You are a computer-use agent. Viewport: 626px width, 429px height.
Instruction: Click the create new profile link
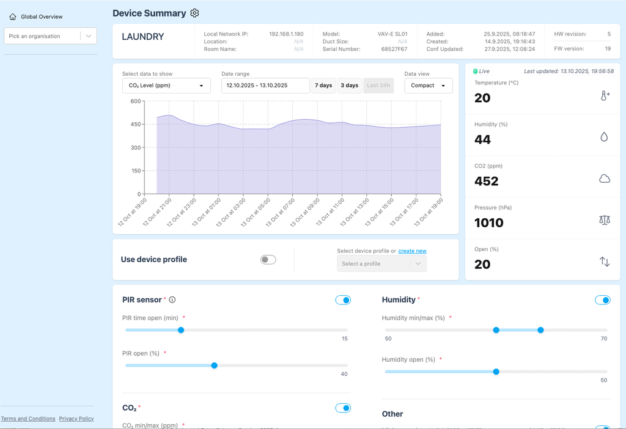pos(412,251)
